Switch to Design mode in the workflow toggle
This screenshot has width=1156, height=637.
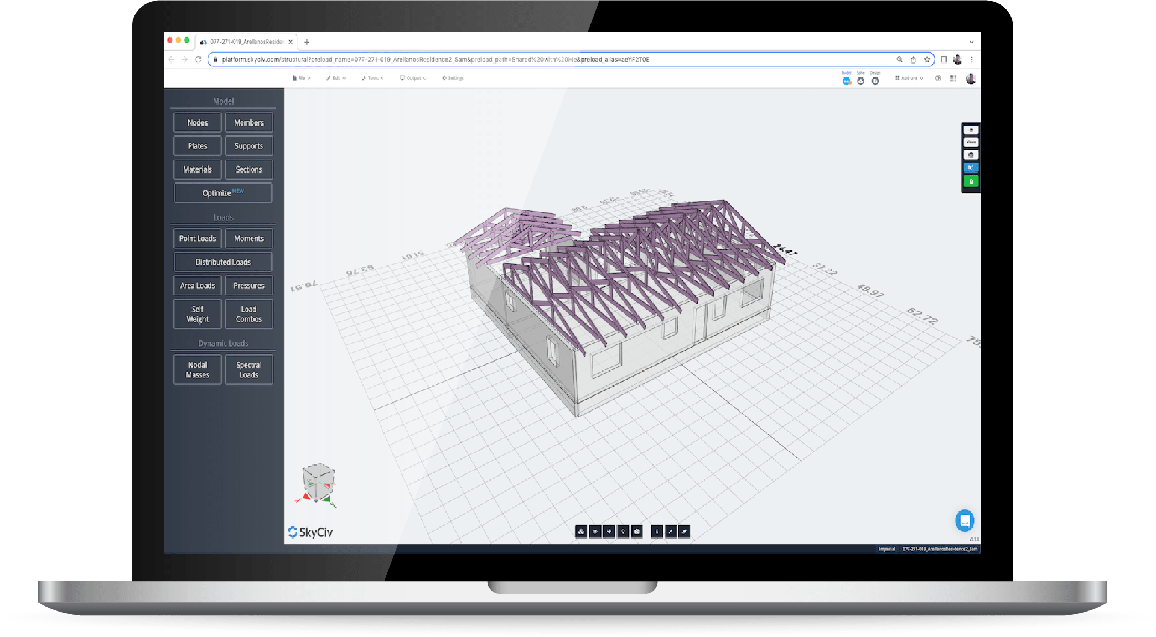click(875, 80)
